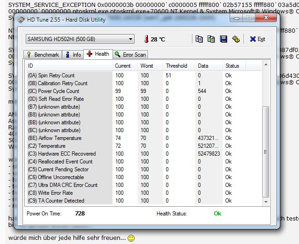Select the (C7) Ultra DMA CRC Error Count row
299x244 pixels.
tap(144, 185)
